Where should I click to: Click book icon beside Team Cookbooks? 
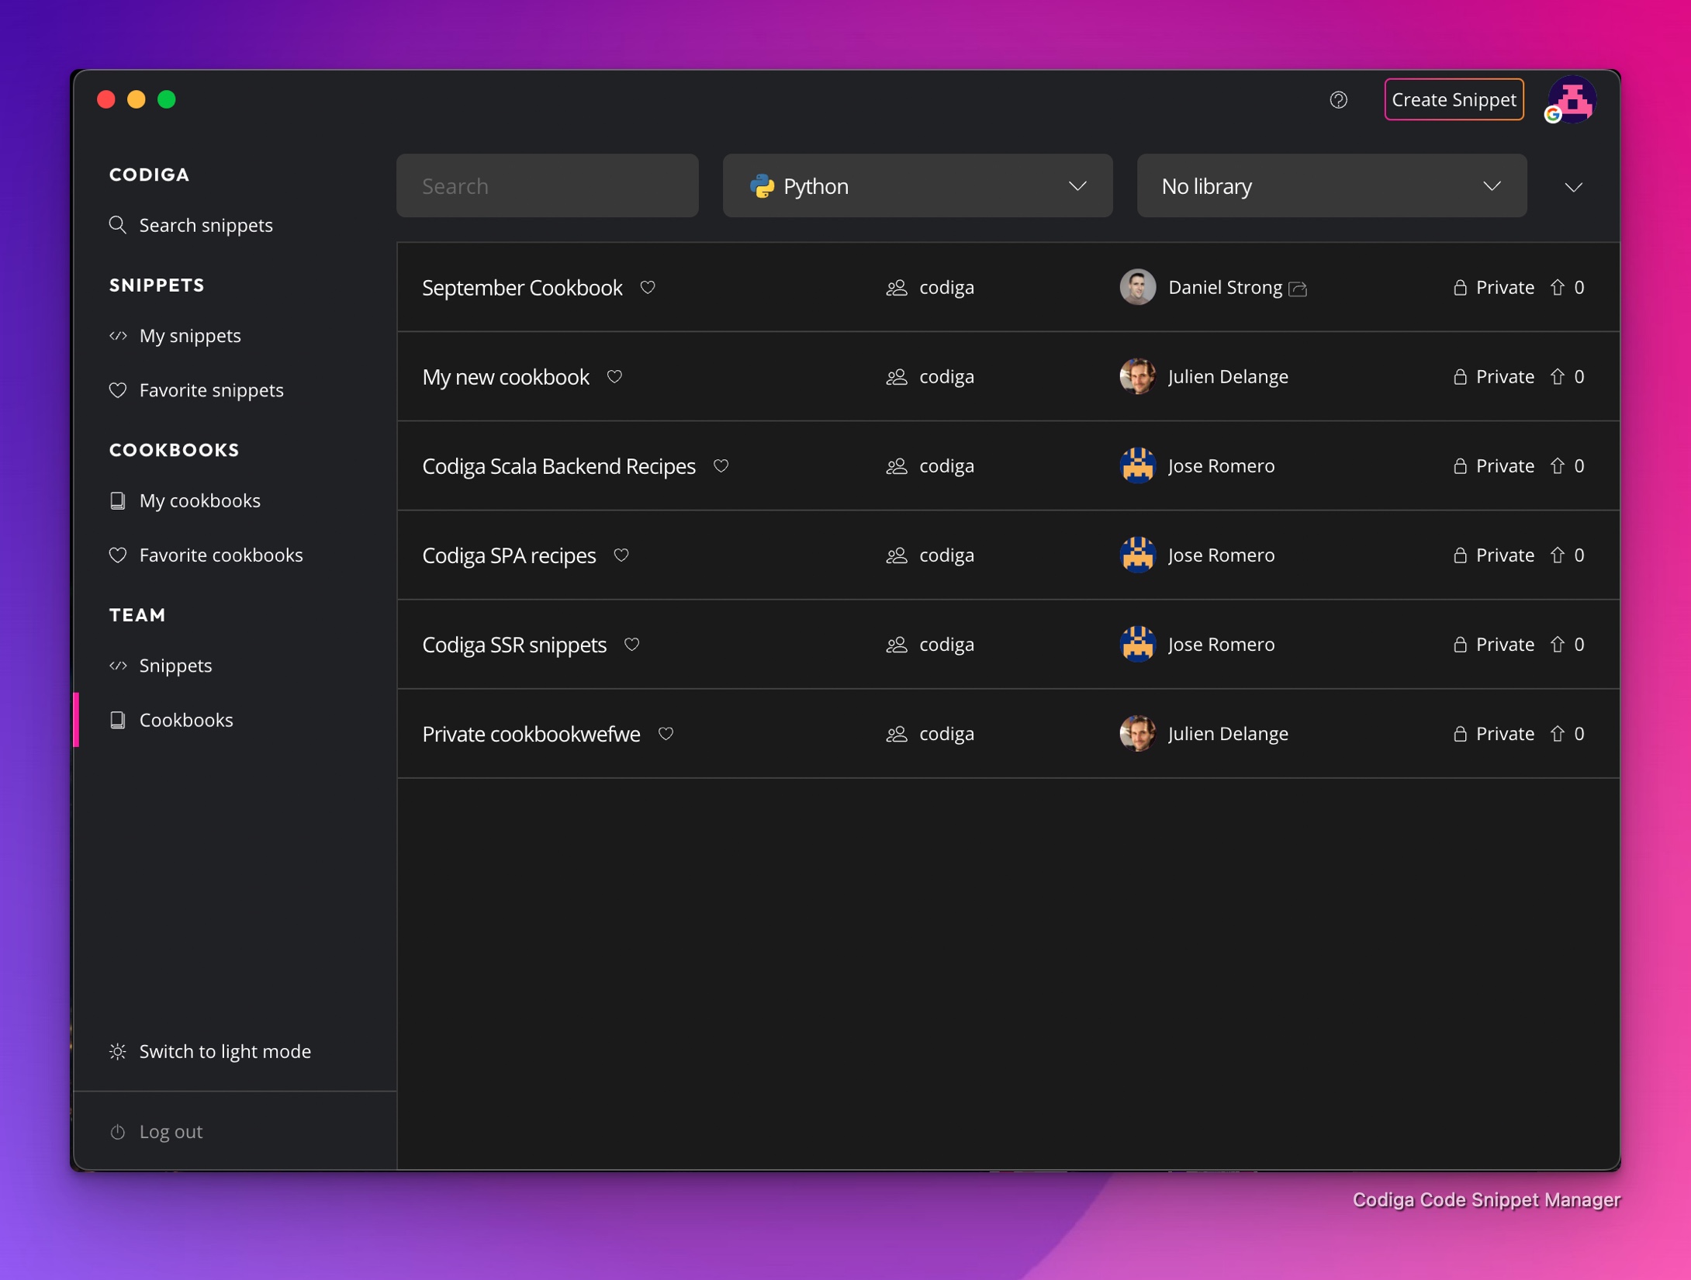coord(118,720)
